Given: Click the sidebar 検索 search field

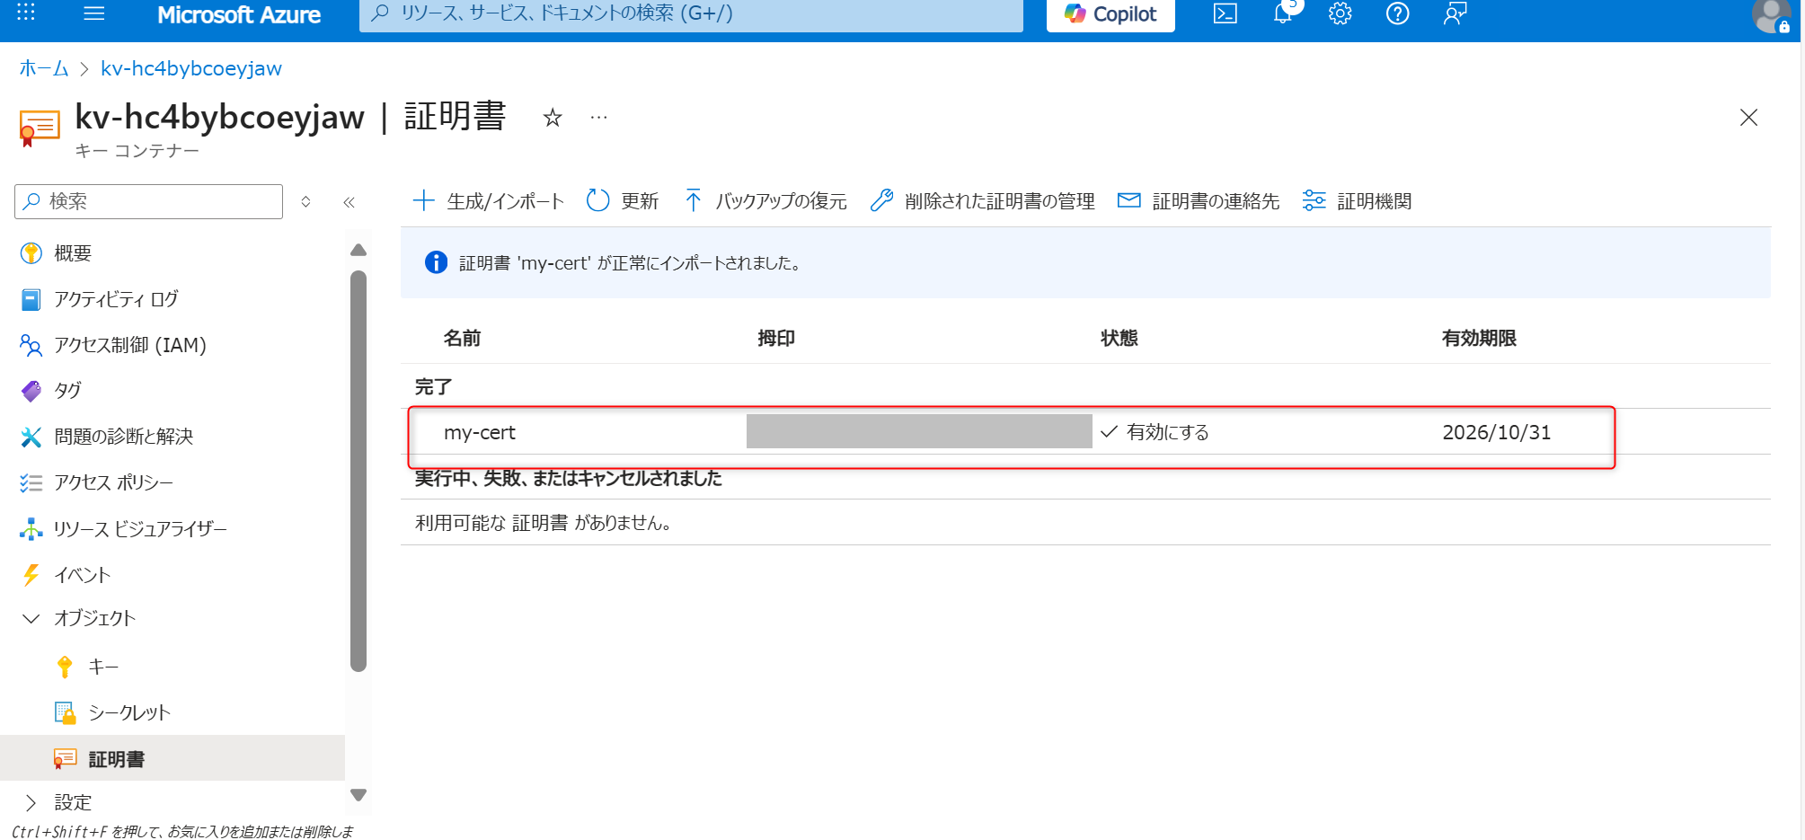Looking at the screenshot, I should pyautogui.click(x=147, y=200).
